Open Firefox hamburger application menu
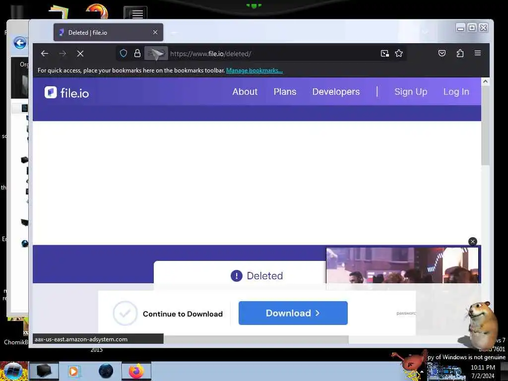 coord(478,53)
